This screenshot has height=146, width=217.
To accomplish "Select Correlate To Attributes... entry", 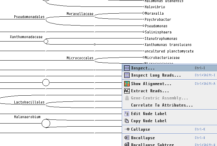I will [x=169, y=105].
